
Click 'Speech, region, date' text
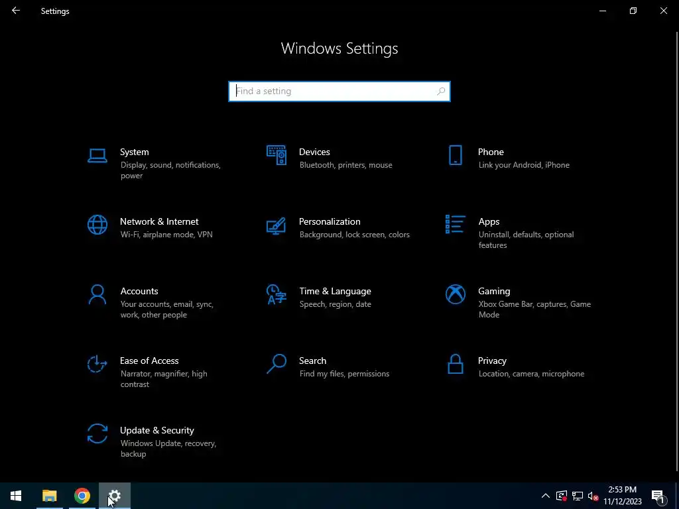click(x=335, y=304)
